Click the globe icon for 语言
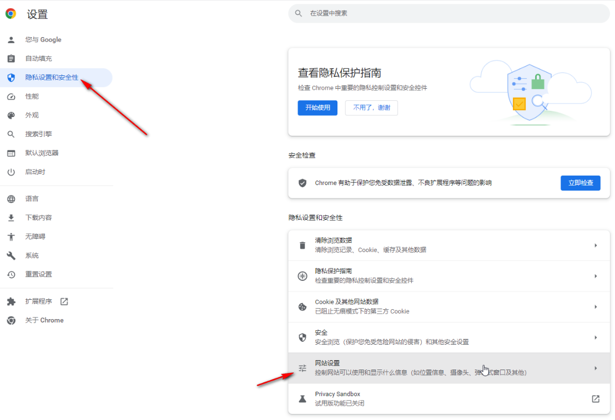 coord(11,199)
